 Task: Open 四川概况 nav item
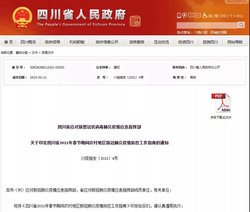(x=28, y=42)
